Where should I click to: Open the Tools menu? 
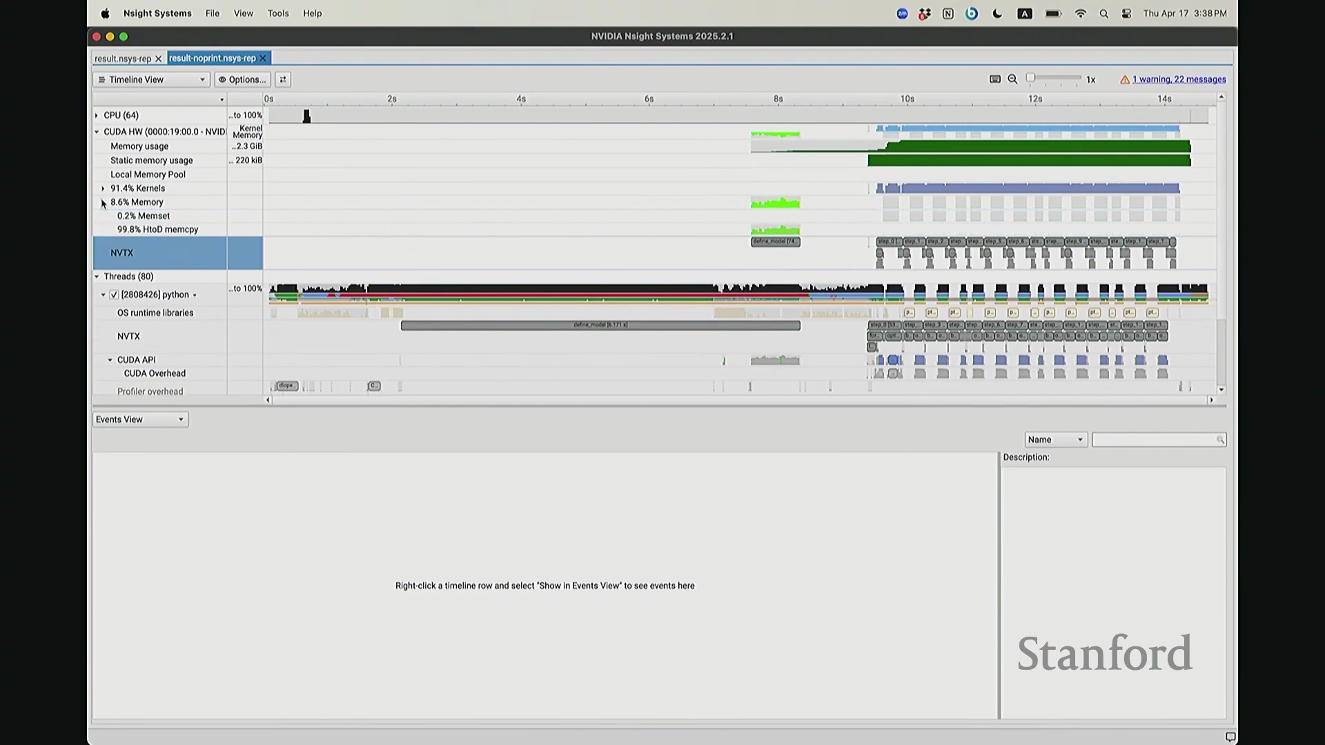click(278, 13)
